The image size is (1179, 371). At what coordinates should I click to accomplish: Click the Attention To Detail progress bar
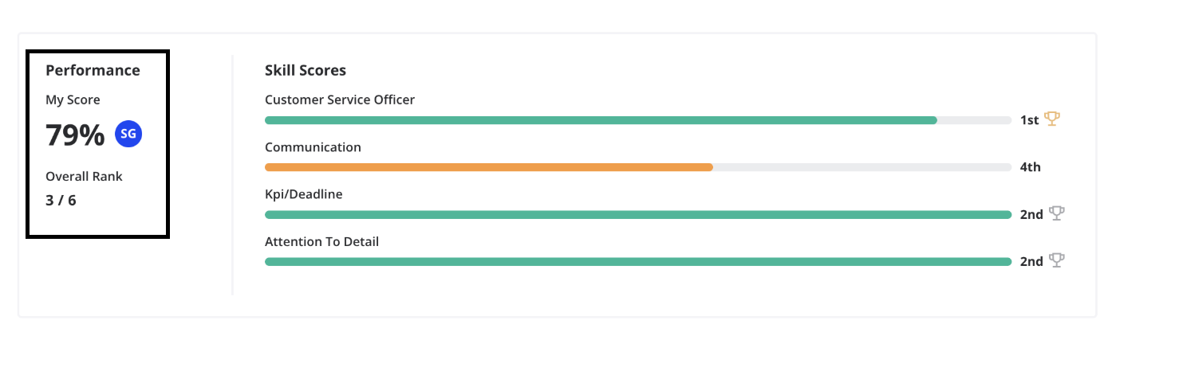pos(638,261)
